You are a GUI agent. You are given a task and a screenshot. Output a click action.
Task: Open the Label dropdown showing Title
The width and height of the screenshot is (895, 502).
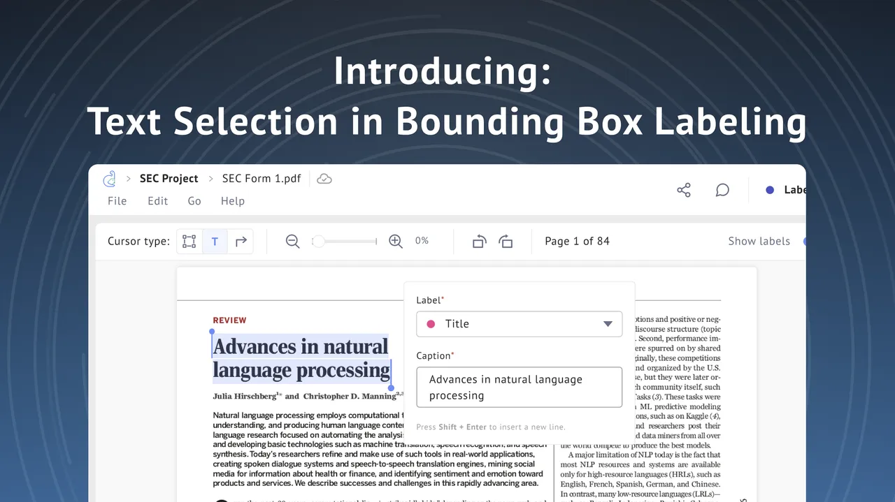(519, 324)
